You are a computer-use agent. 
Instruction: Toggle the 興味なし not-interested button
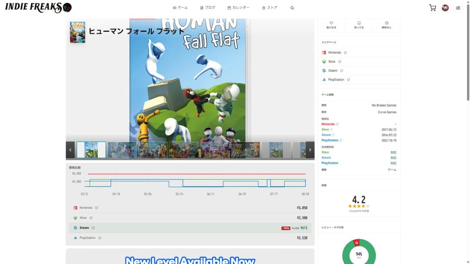[x=387, y=25]
